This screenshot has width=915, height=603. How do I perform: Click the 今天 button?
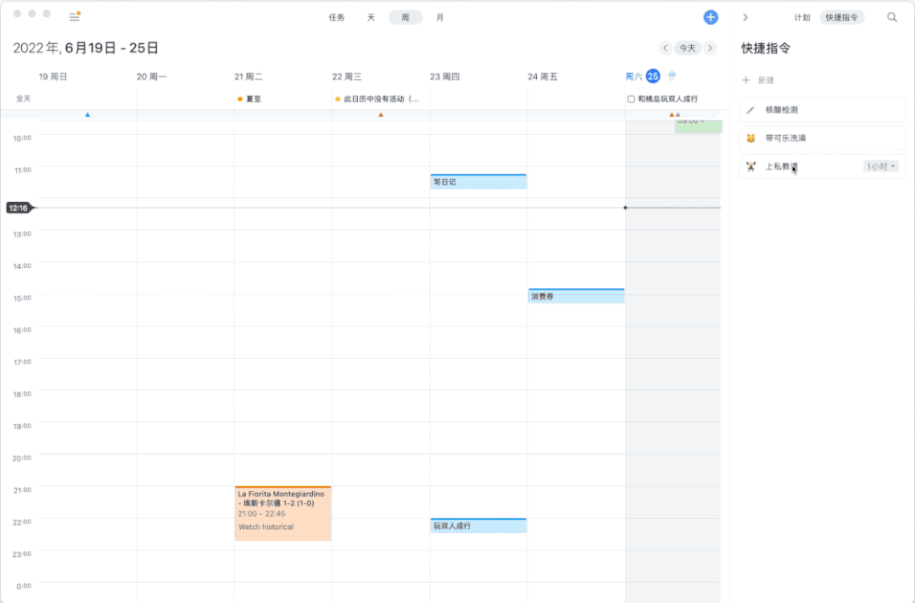[x=688, y=47]
